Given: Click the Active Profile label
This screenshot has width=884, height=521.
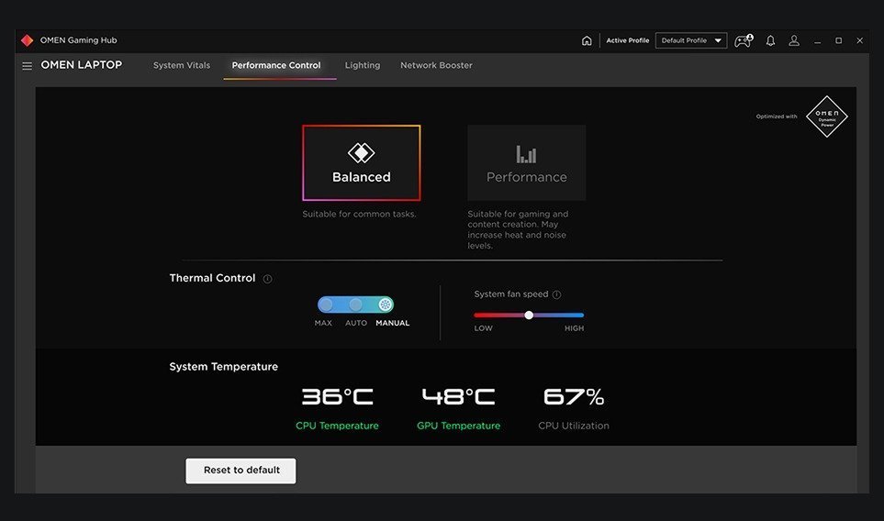Looking at the screenshot, I should pyautogui.click(x=628, y=40).
